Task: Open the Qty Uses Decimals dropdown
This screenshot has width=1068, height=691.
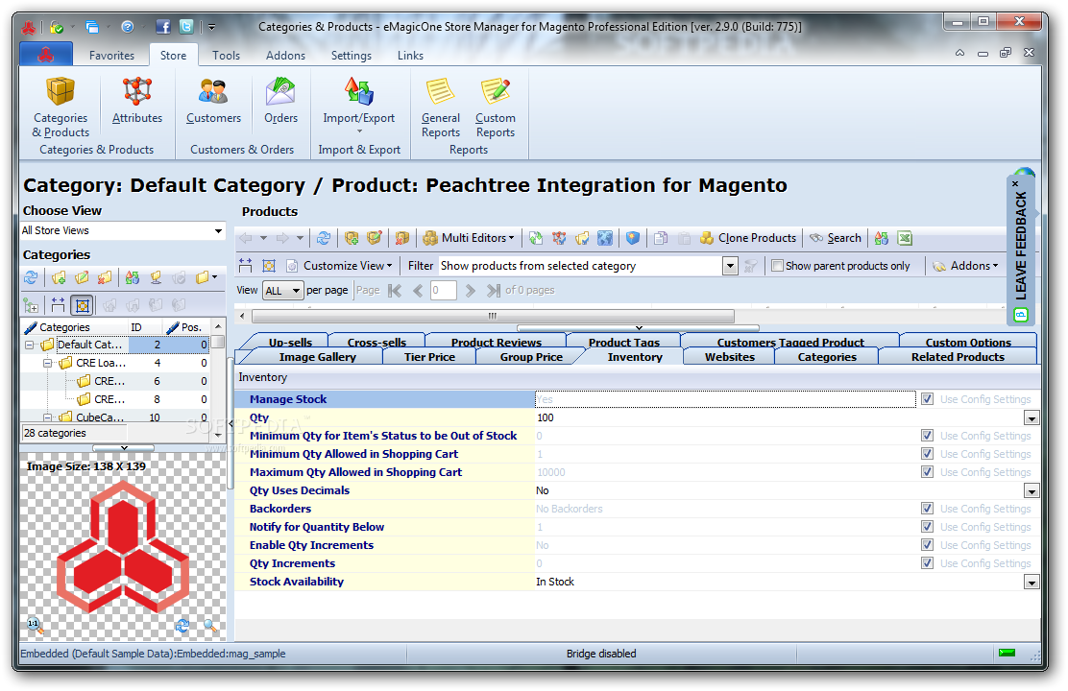Action: [x=1032, y=490]
